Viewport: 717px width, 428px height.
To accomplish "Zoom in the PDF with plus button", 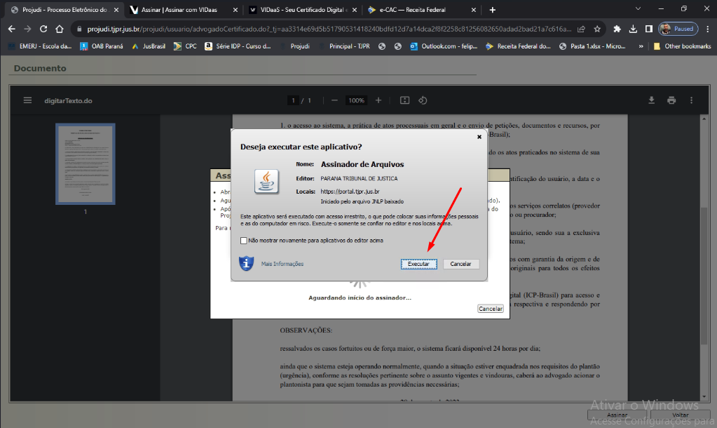I will [378, 100].
